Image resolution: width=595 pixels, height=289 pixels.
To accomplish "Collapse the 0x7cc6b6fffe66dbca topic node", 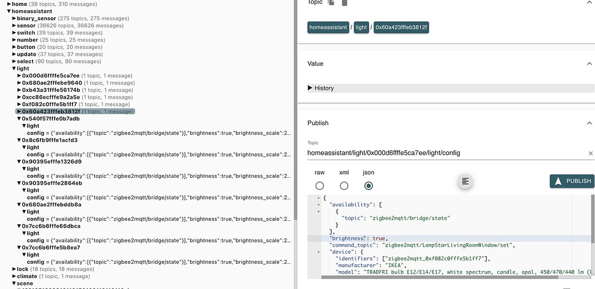I will coord(19,226).
